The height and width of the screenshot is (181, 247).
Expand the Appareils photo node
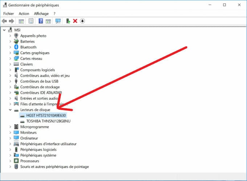[10, 36]
